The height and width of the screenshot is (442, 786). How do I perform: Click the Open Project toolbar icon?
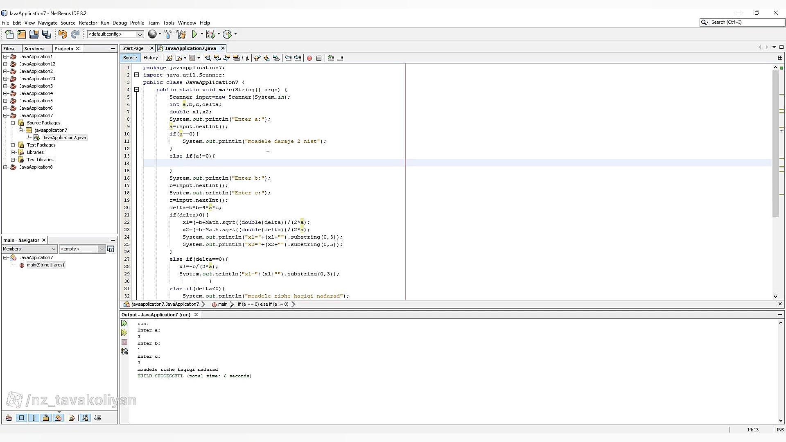(34, 34)
